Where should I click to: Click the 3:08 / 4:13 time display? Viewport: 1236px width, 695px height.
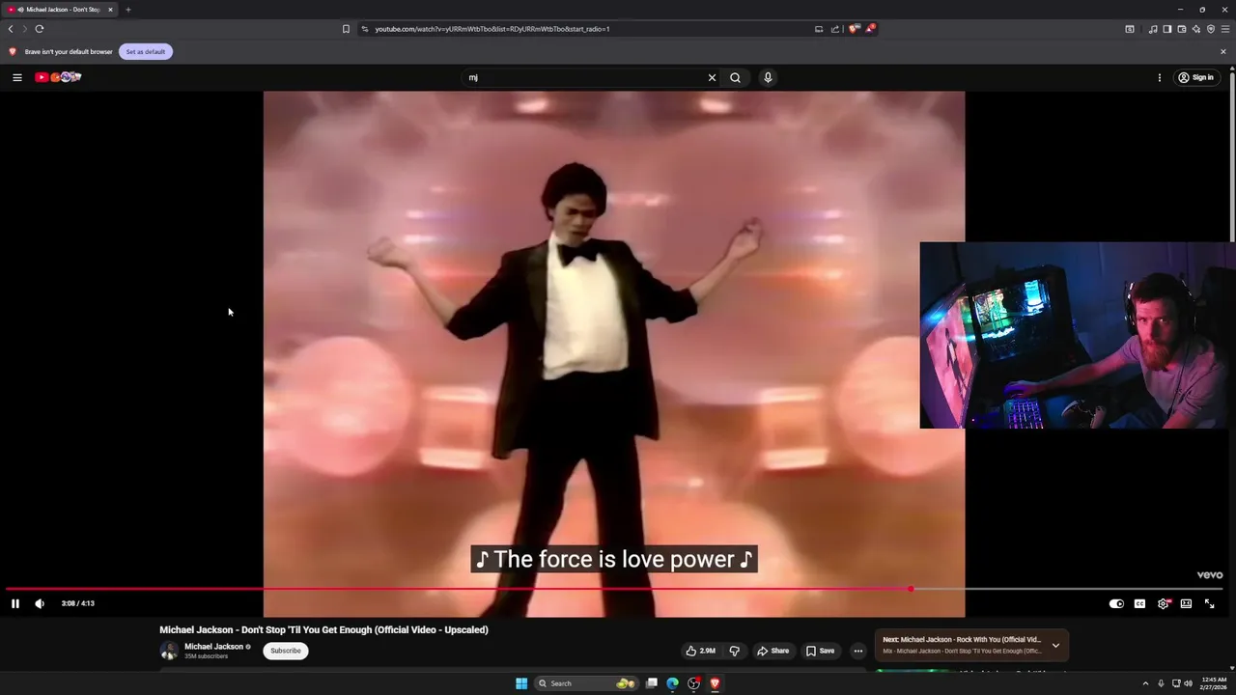coord(78,603)
